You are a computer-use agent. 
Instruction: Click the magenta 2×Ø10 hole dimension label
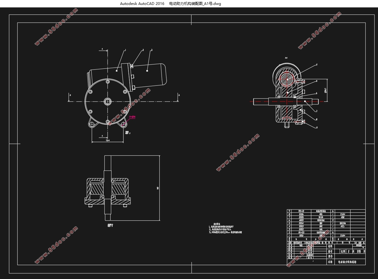click(x=132, y=117)
